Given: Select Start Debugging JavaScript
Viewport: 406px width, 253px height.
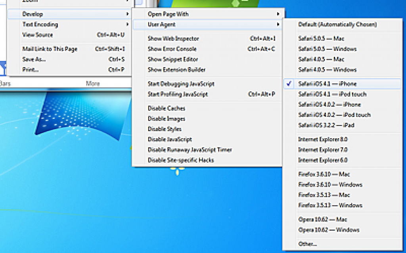Looking at the screenshot, I should [x=207, y=84].
